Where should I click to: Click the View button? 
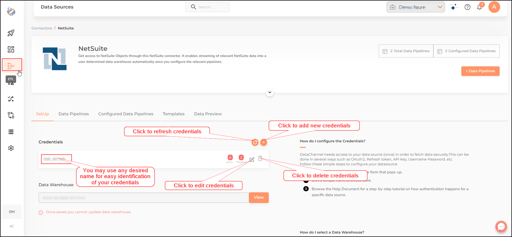pos(259,198)
